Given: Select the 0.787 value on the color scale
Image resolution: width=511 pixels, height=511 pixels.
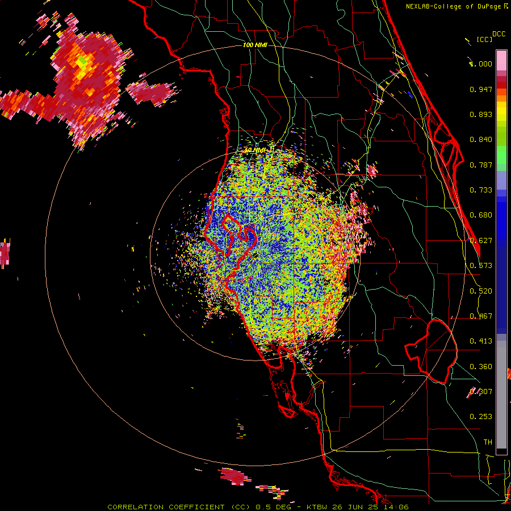Looking at the screenshot, I should [481, 165].
